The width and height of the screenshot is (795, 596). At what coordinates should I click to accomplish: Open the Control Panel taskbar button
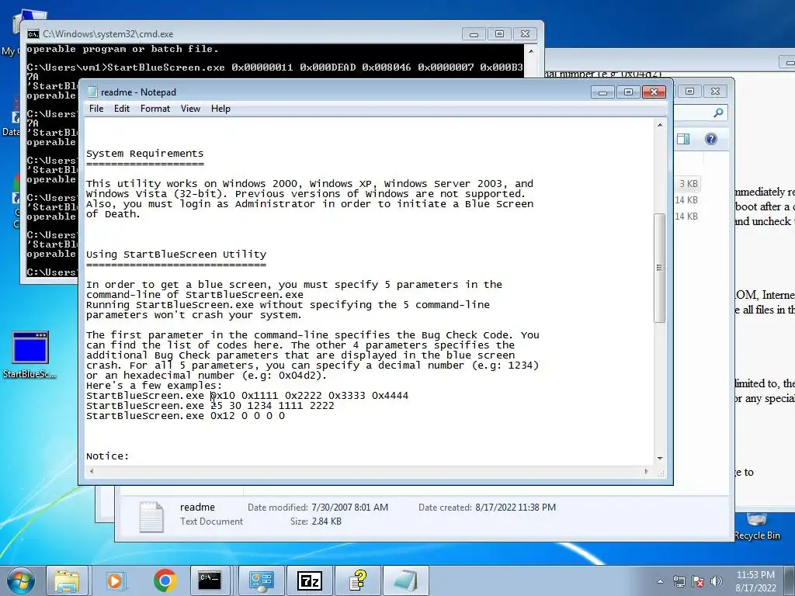click(262, 580)
